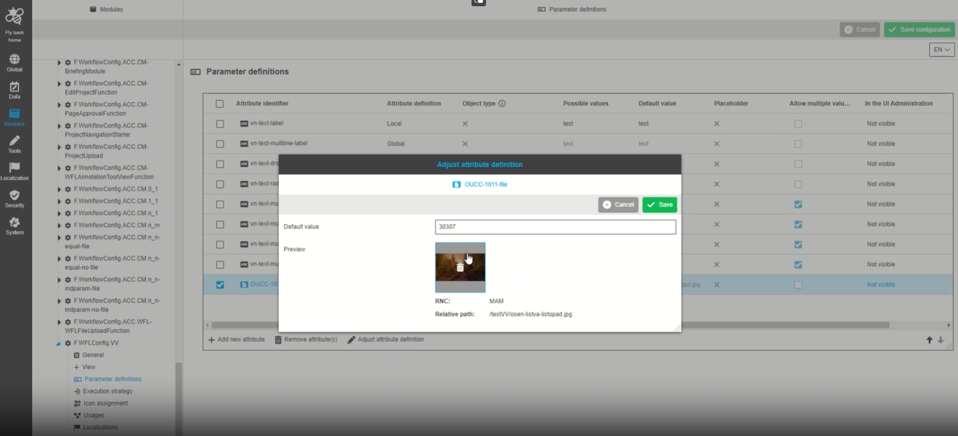Screen dimensions: 958x436
Task: Switch to the Modules tab
Action: (106, 9)
